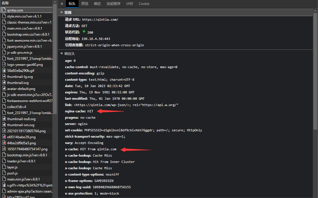Expand the disclosure triangle beside 常规
Viewport: 318px width, 198px height.
(x=62, y=12)
